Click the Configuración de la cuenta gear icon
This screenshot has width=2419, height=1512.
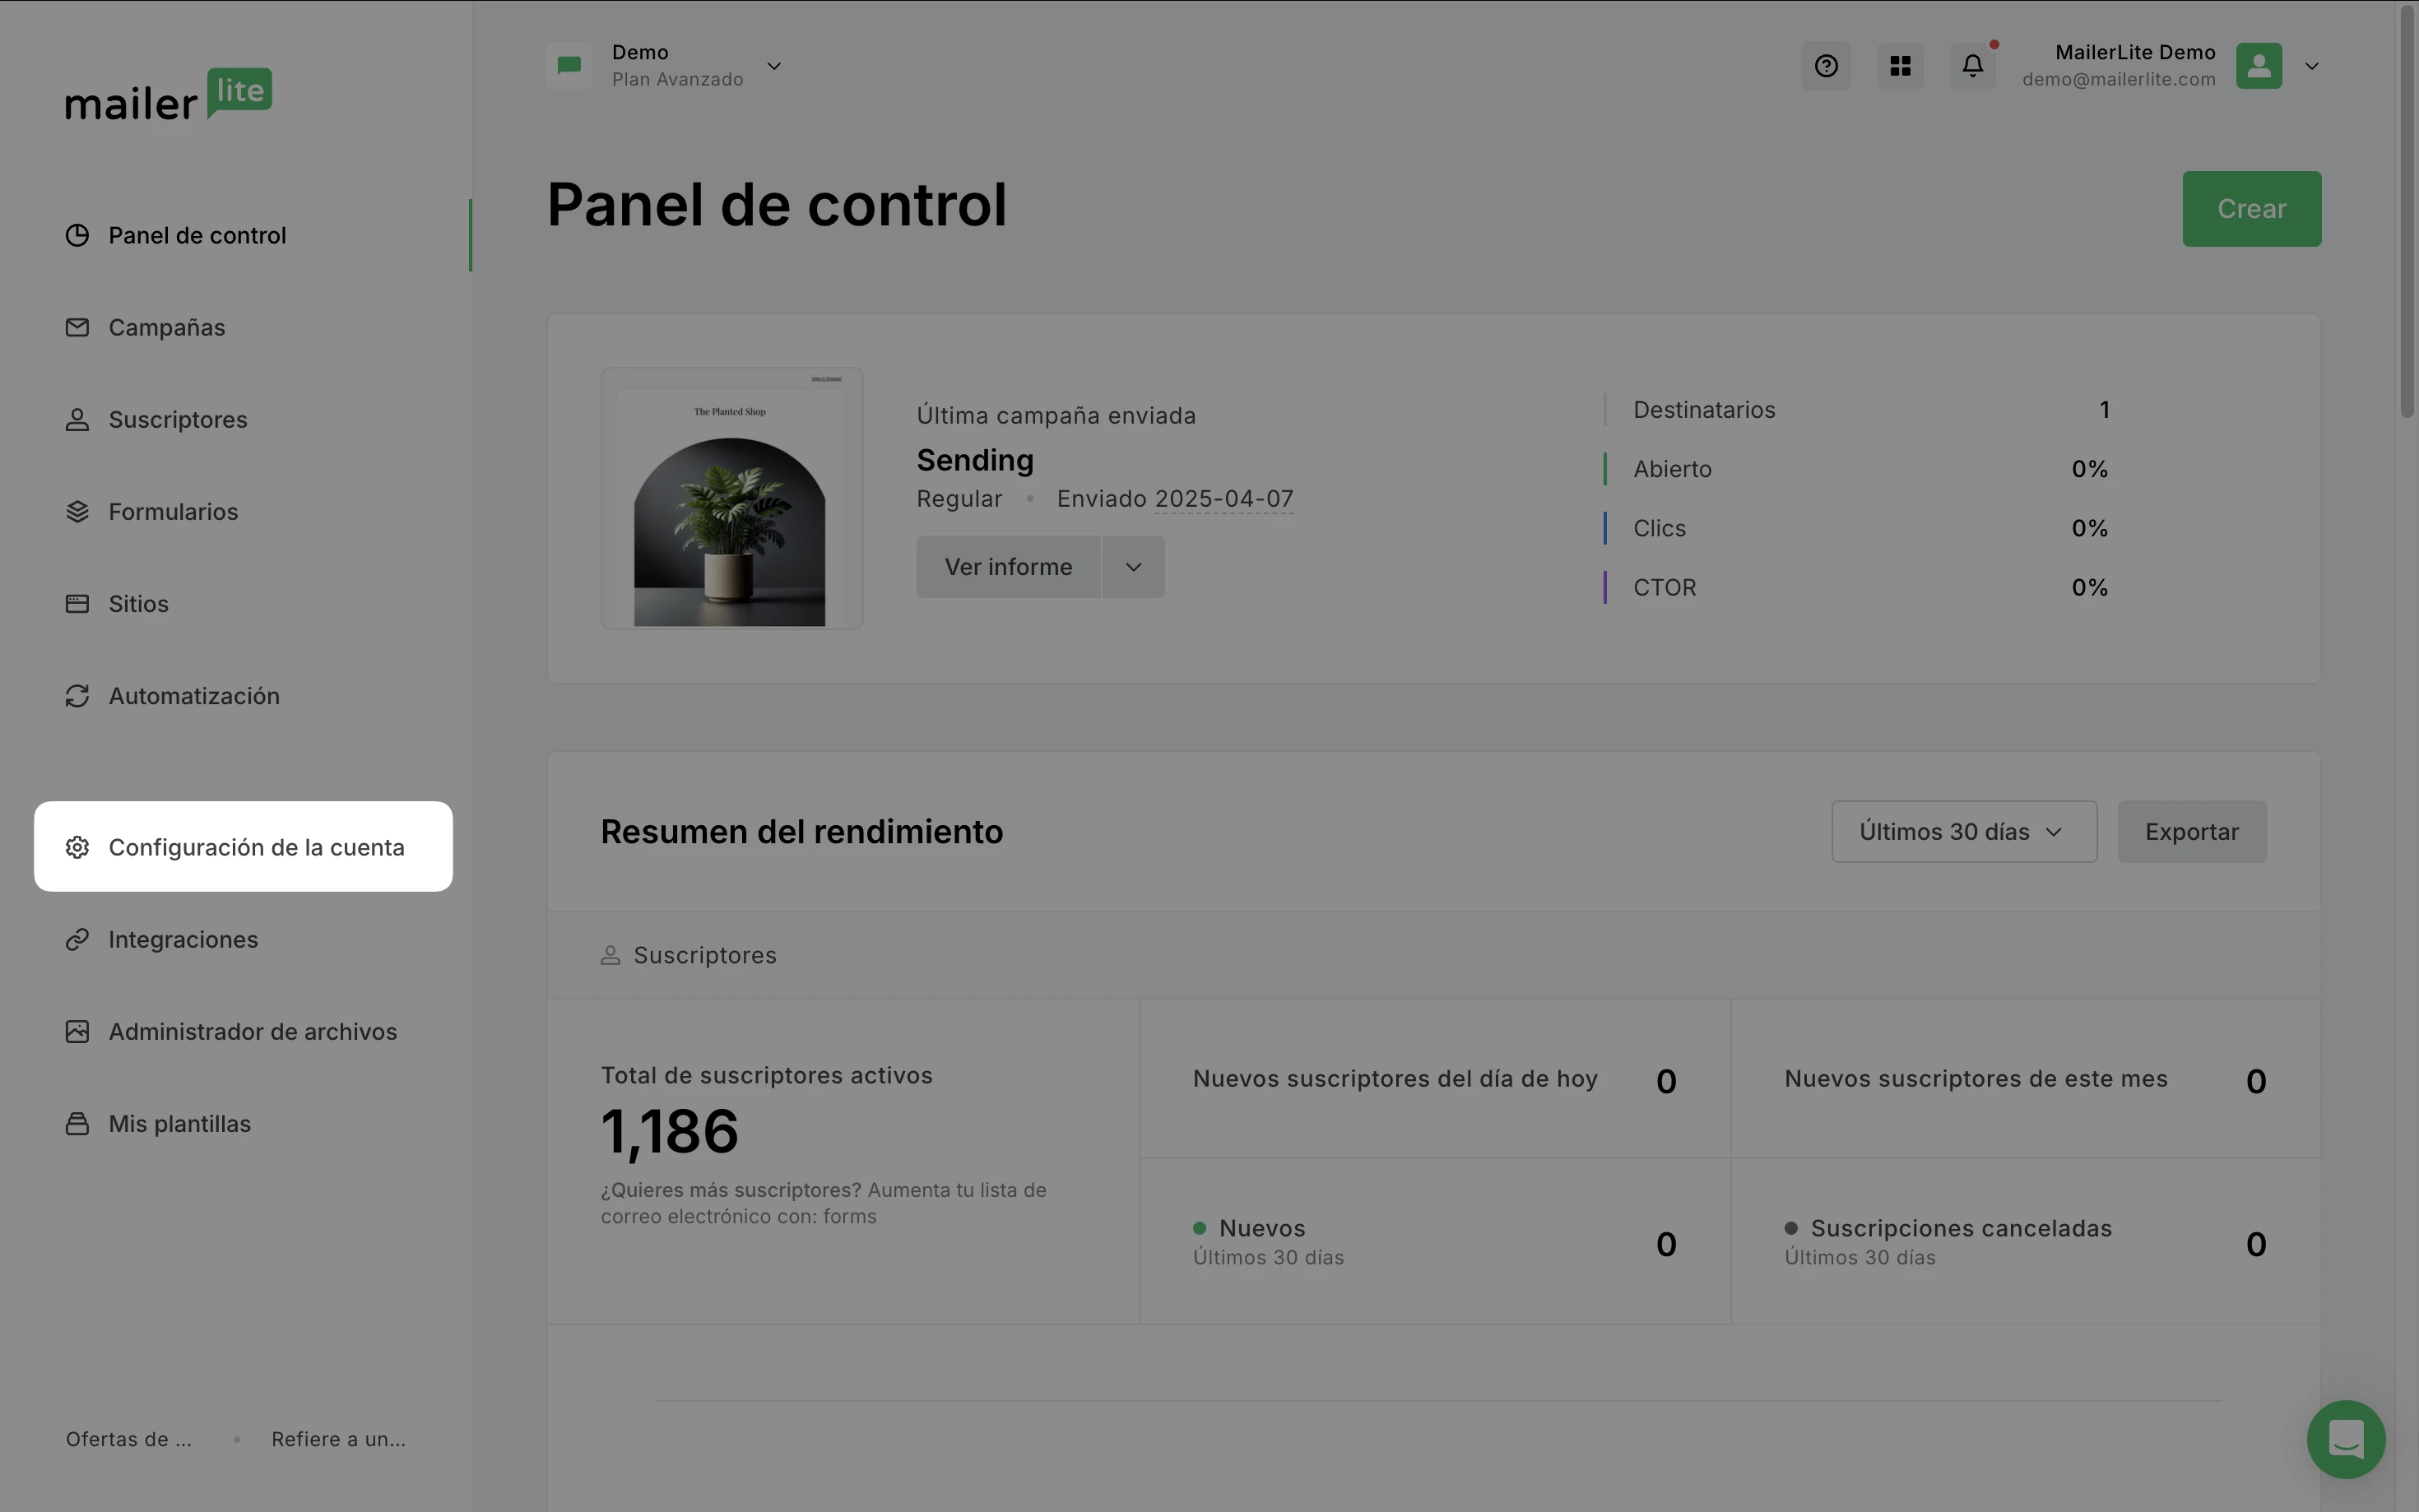77,847
